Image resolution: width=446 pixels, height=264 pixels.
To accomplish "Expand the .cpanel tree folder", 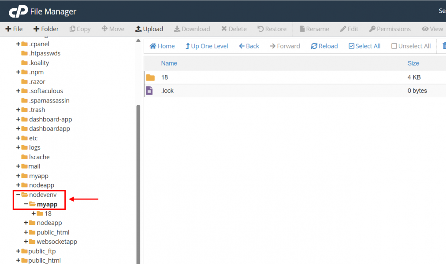I will coord(18,44).
